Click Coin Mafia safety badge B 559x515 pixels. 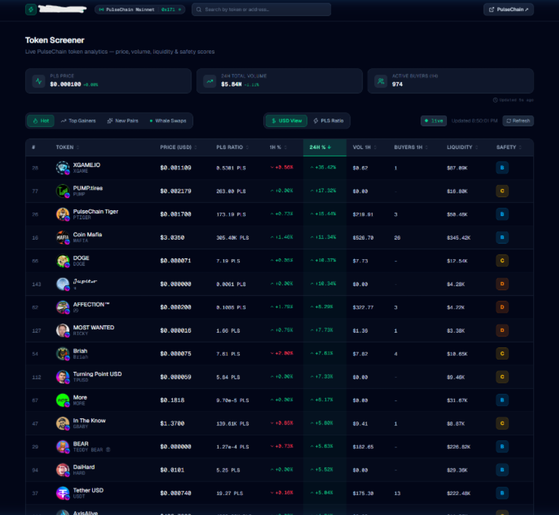tap(502, 237)
